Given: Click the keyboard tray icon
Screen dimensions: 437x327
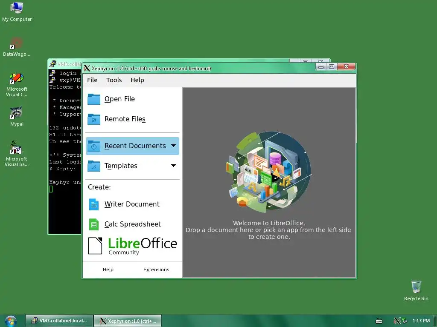Looking at the screenshot, I should click(379, 321).
